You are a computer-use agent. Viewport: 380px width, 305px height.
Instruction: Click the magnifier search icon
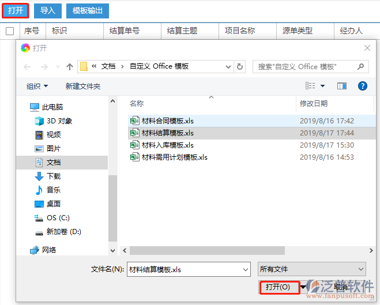(x=360, y=66)
